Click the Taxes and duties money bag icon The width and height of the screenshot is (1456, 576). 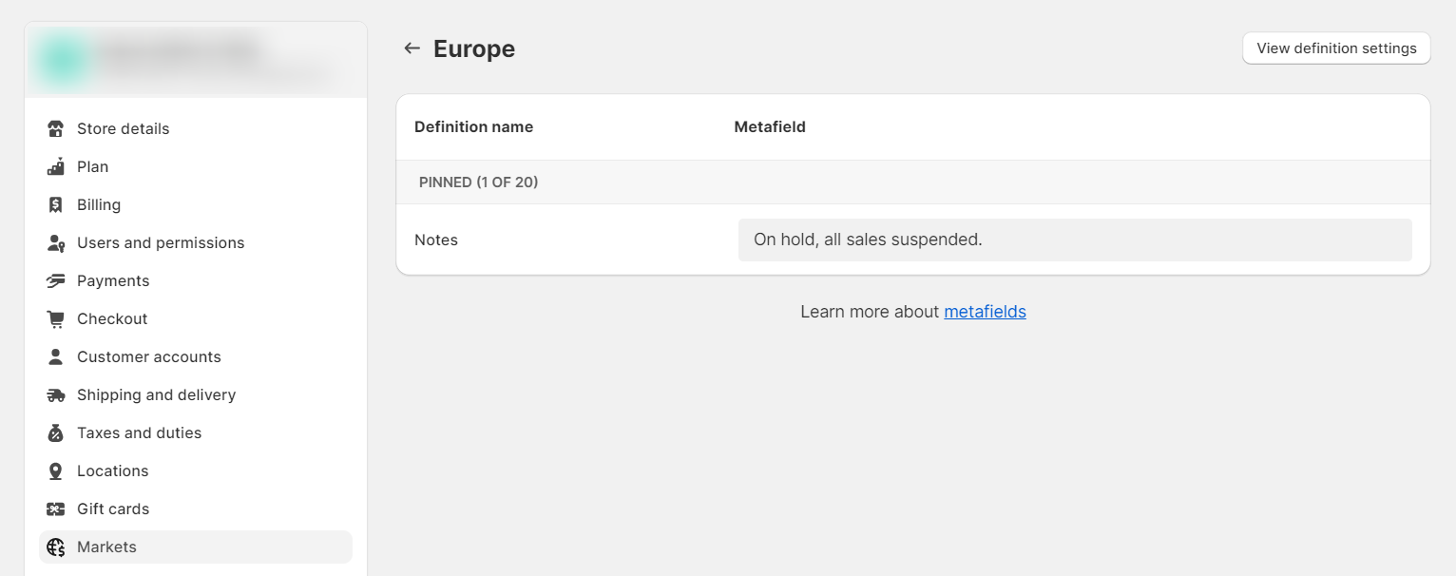(x=57, y=432)
